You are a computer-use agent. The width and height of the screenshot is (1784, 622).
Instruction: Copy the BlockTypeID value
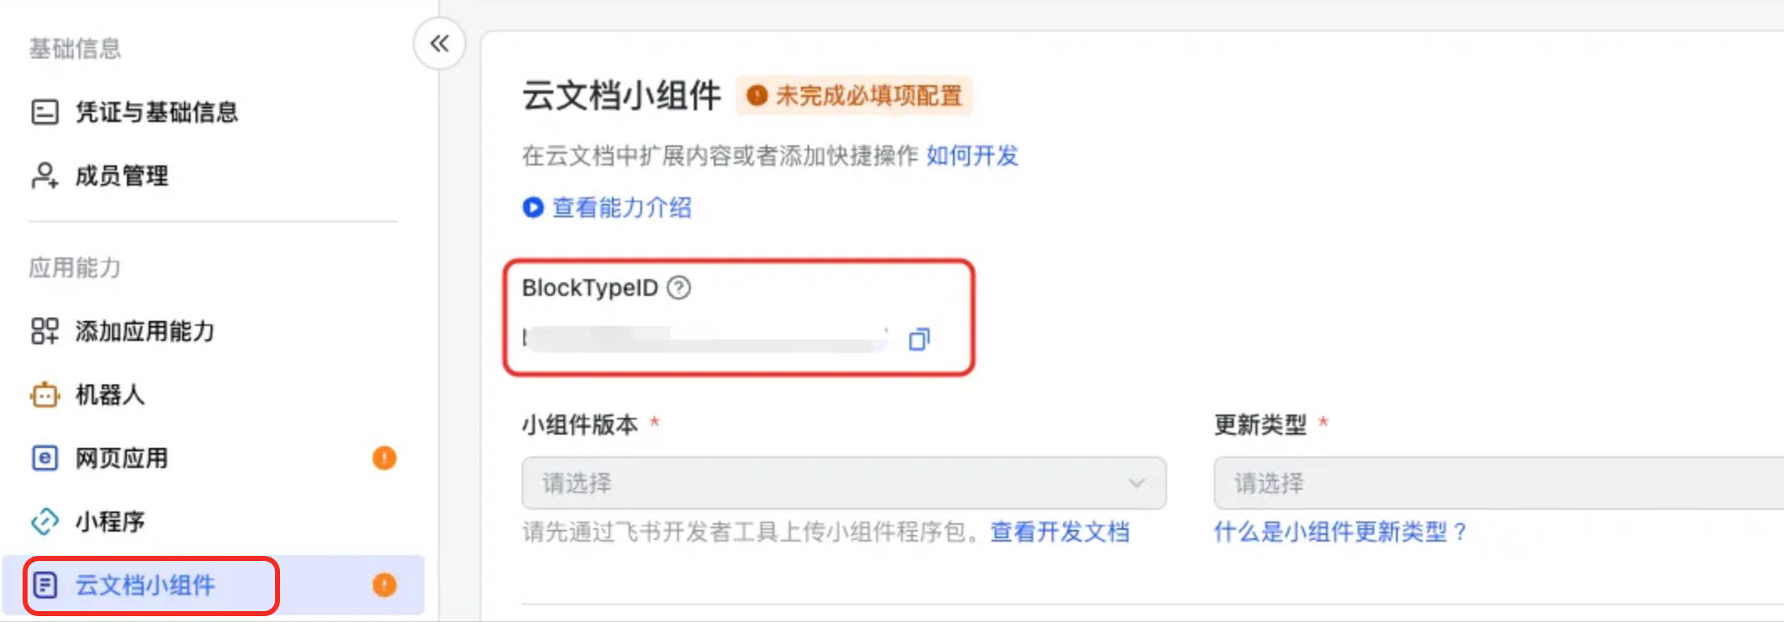[919, 339]
